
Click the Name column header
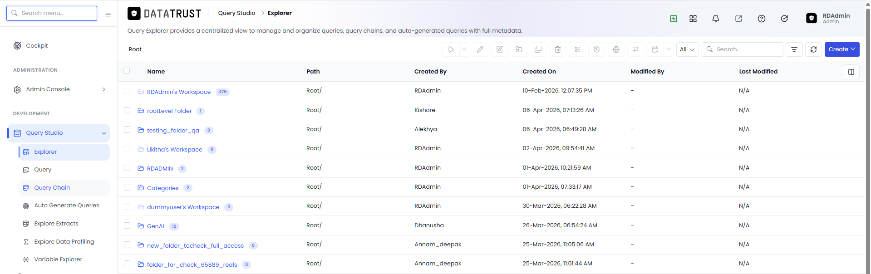(156, 72)
